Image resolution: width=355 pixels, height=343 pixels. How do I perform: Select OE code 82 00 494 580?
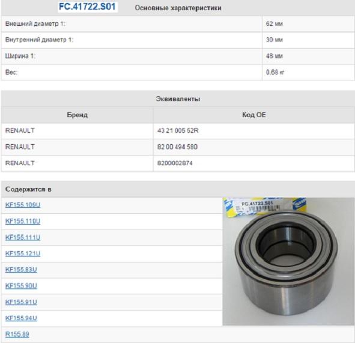click(178, 147)
